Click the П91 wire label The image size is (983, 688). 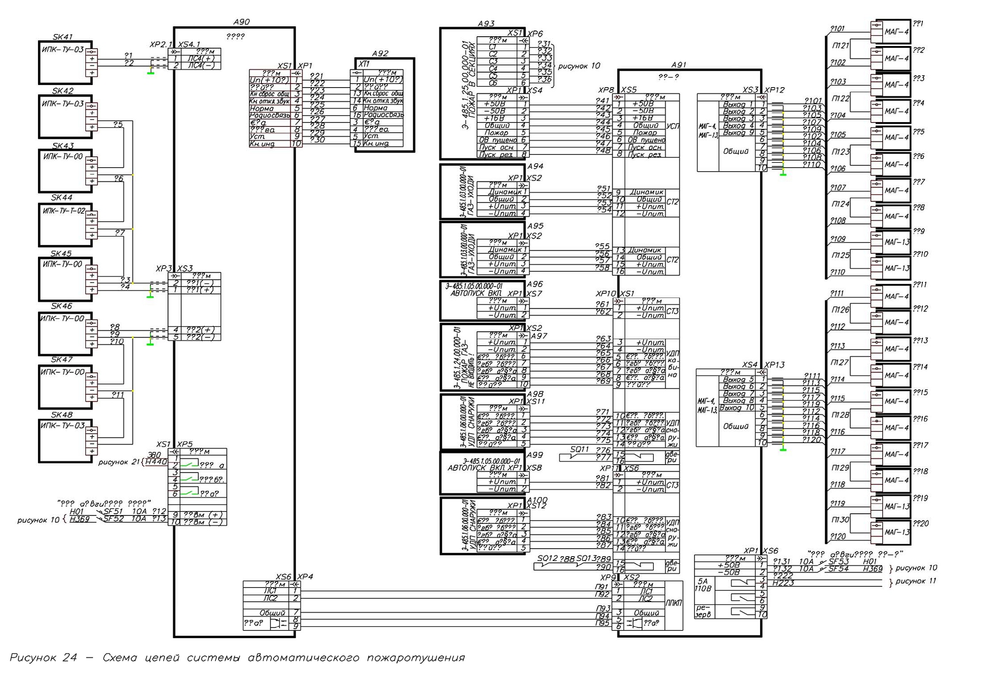coord(602,587)
